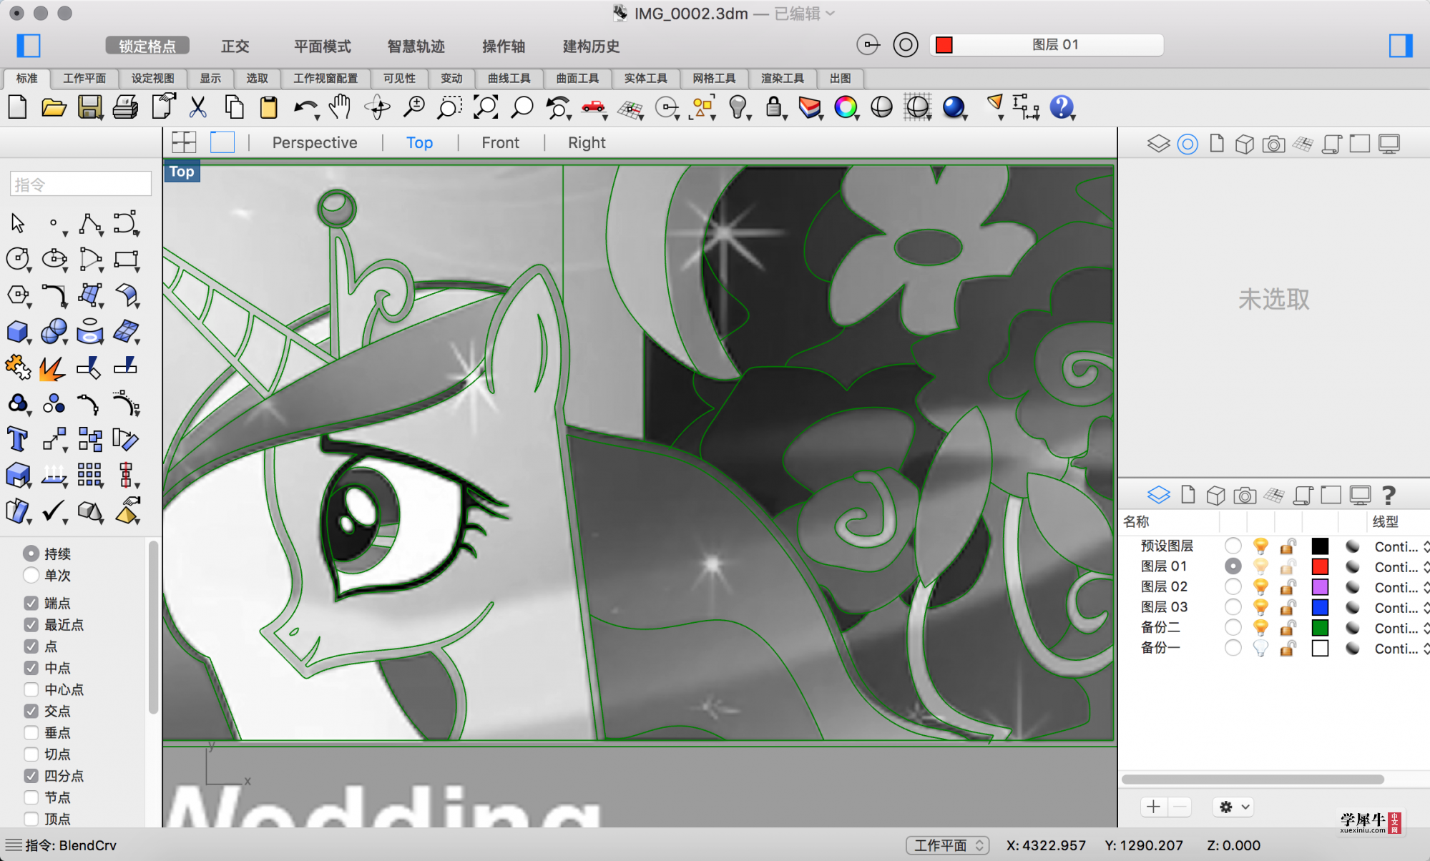Image resolution: width=1430 pixels, height=861 pixels.
Task: Toggle the 端点 snap checkbox
Action: 31,604
